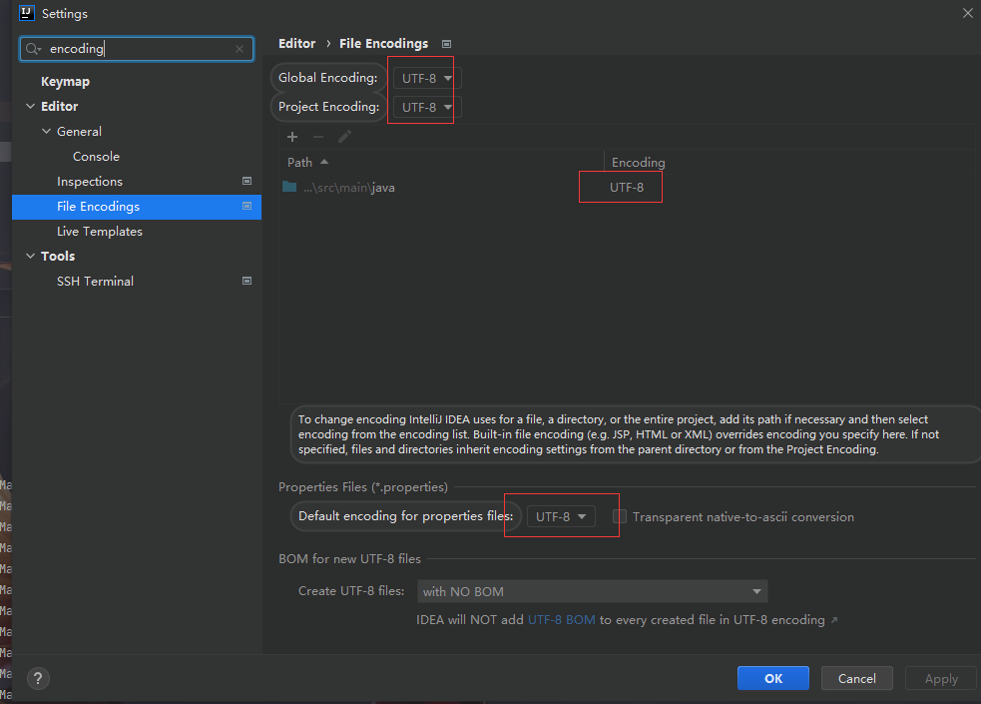
Task: Click the Apply button
Action: (x=941, y=678)
